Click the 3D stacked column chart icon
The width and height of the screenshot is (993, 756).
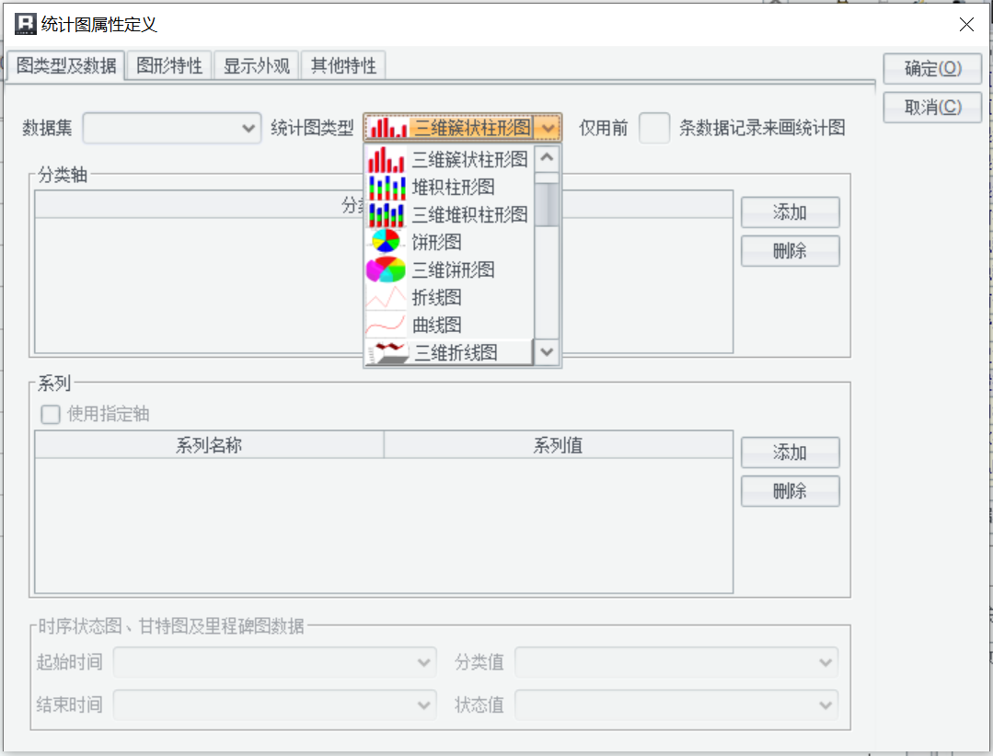click(x=386, y=214)
